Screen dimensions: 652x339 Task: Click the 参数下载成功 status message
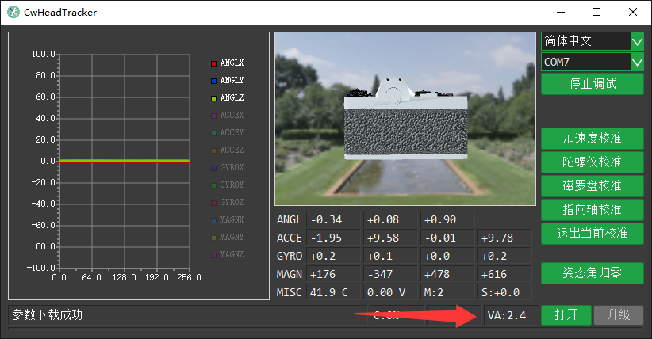47,315
